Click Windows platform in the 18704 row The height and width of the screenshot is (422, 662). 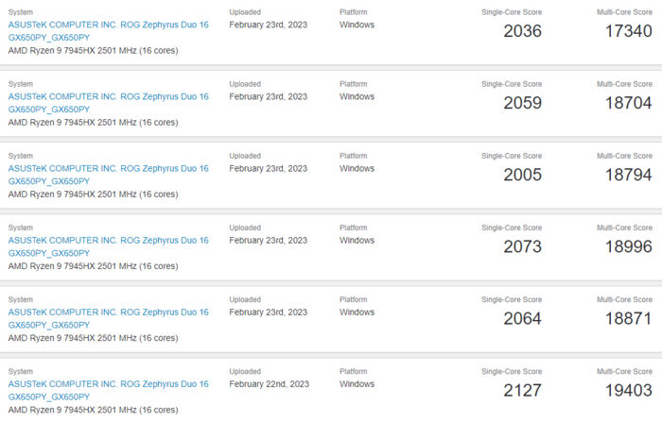357,96
